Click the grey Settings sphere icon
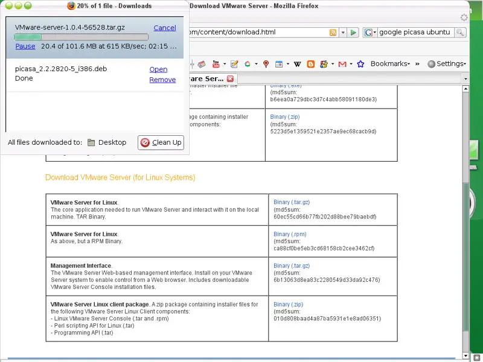 coord(431,64)
